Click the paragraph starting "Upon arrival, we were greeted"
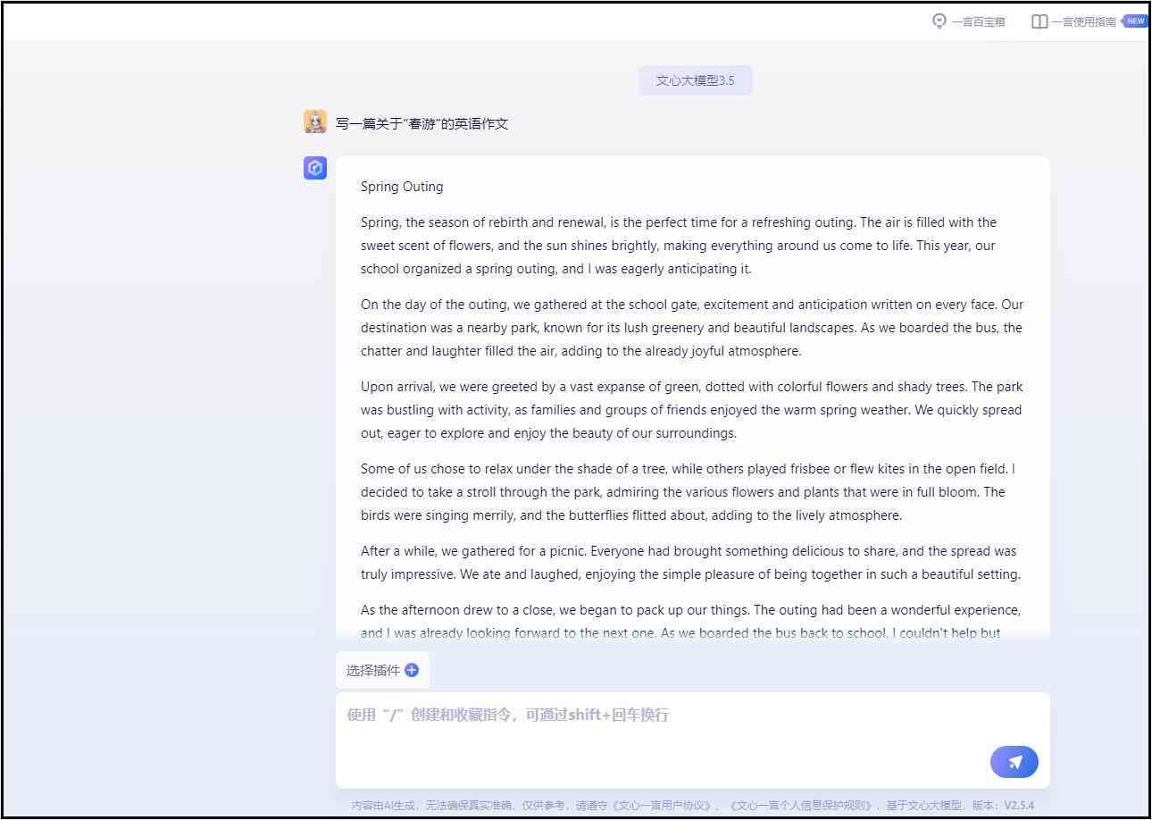Image resolution: width=1152 pixels, height=820 pixels. 692,410
